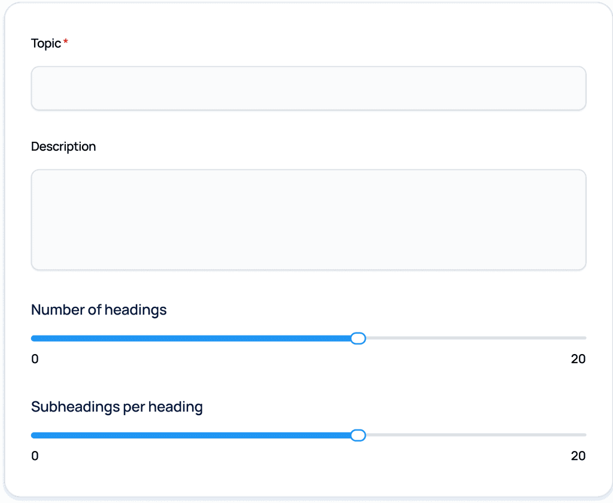Screen dimensions: 613x503
Task: Click minimum value 0 under Subheadings per heading
Action: tap(35, 456)
